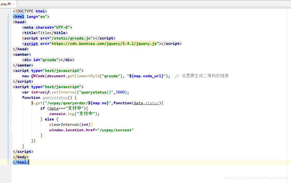This screenshot has height=183, width=291.
Task: Click the interval value 3000
Action: point(120,92)
